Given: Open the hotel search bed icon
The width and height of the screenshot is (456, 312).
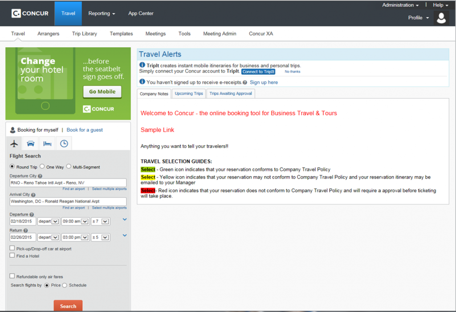Looking at the screenshot, I should (47, 143).
